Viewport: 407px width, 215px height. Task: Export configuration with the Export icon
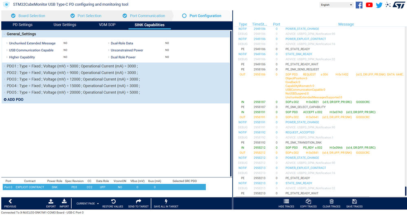tap(51, 203)
